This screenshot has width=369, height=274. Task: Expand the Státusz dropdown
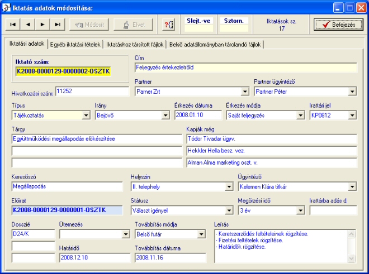[x=229, y=210]
